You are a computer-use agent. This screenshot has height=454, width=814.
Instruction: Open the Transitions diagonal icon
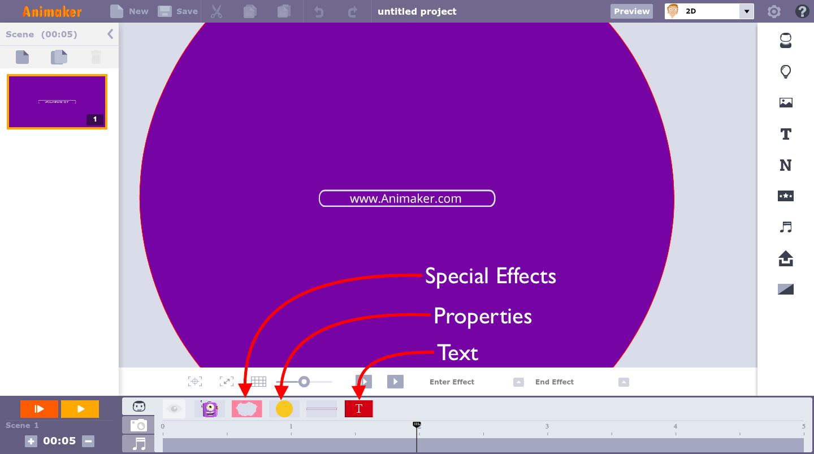point(786,289)
